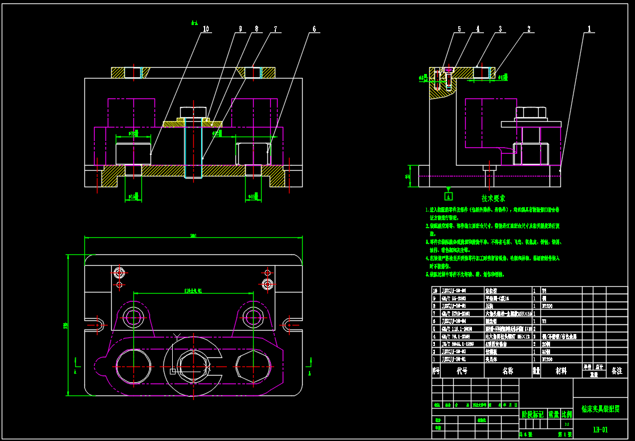Click the 名称 column header
This screenshot has width=635, height=441.
click(x=507, y=370)
